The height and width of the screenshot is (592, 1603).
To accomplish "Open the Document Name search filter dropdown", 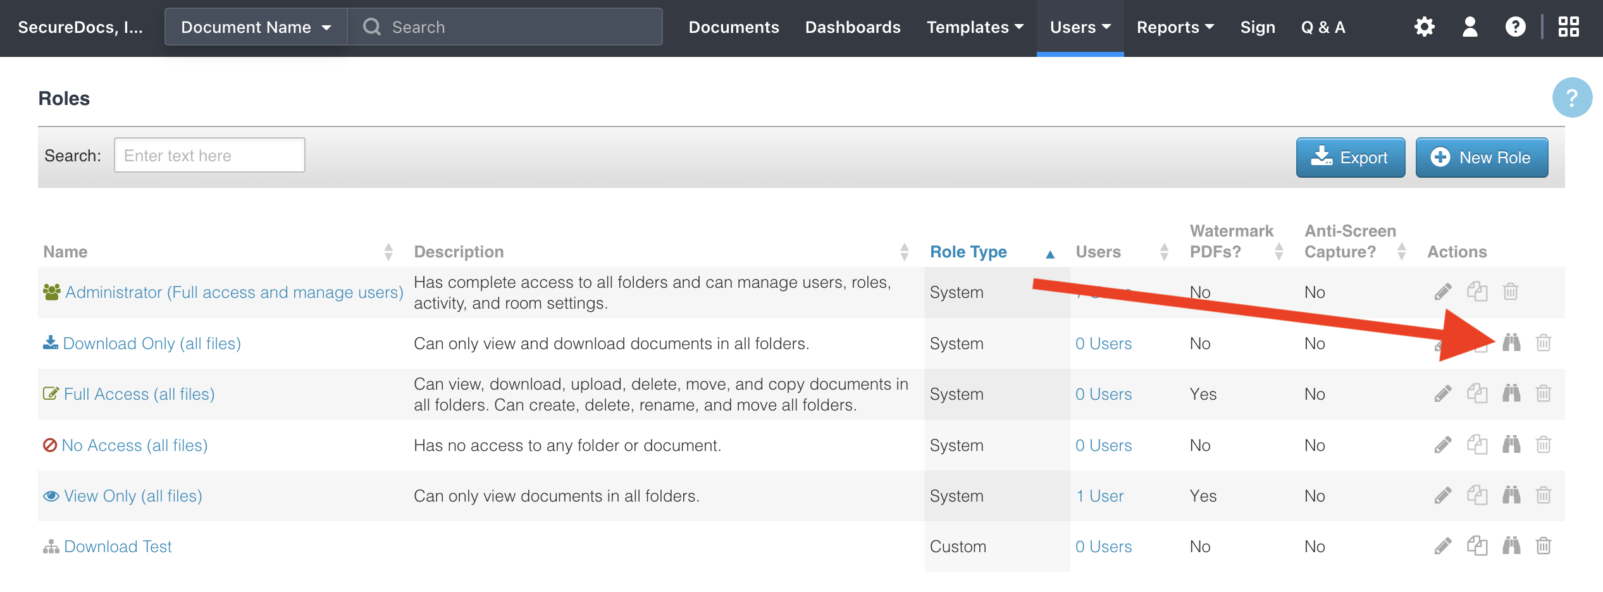I will pos(256,27).
